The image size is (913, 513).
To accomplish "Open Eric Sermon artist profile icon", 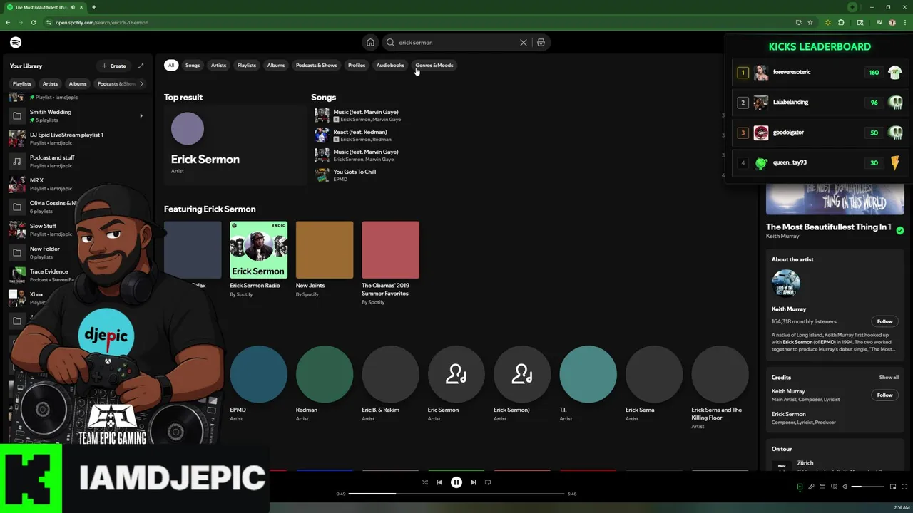I will (x=456, y=374).
